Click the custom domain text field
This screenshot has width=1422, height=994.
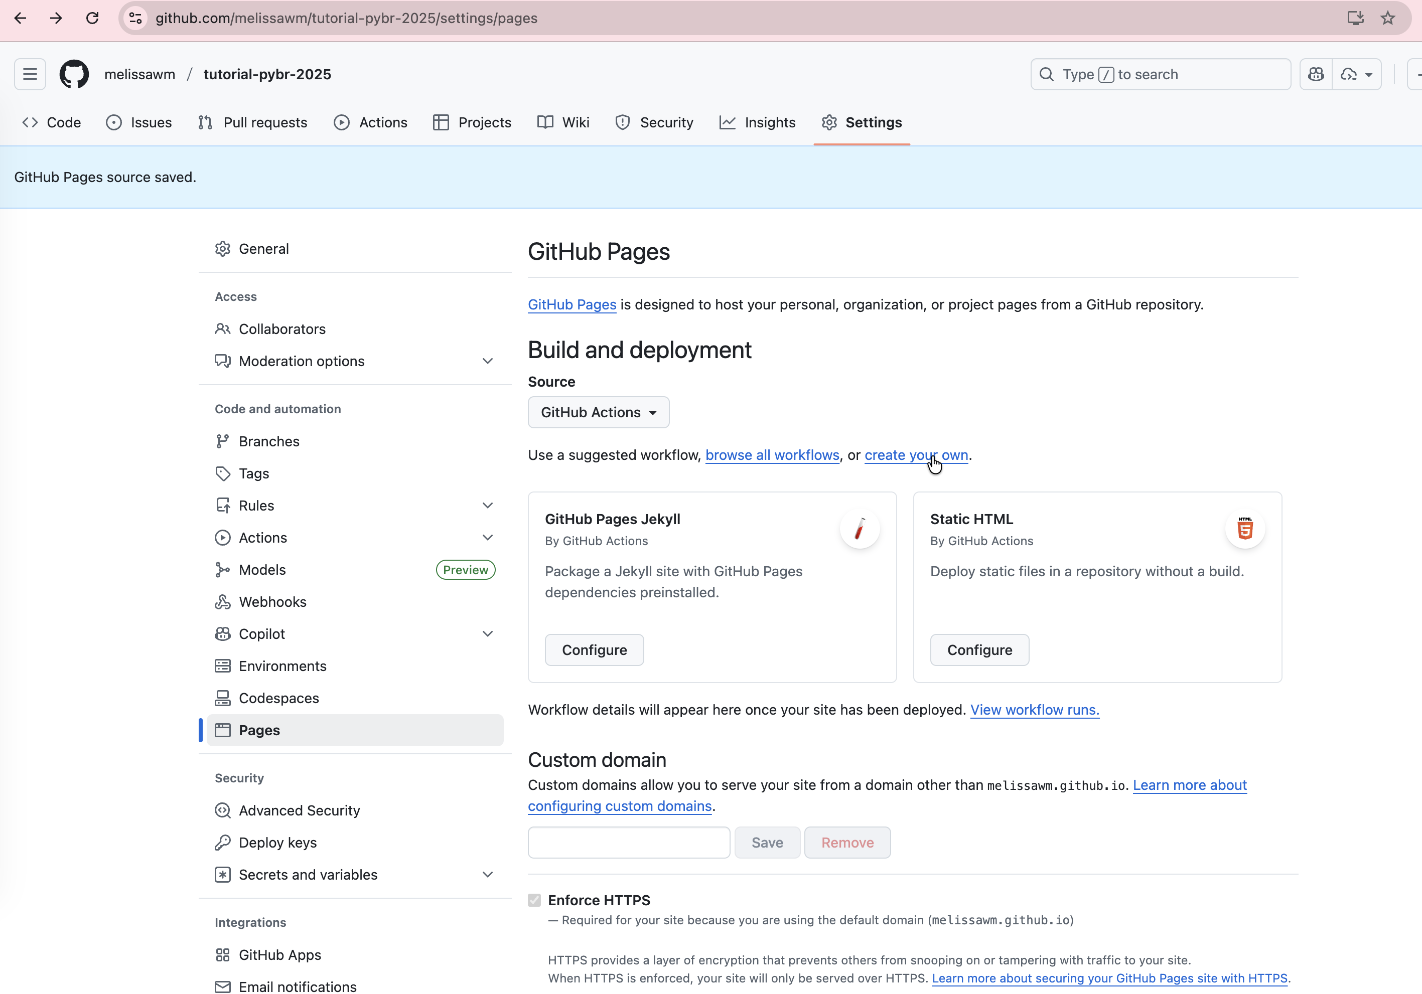pos(629,843)
